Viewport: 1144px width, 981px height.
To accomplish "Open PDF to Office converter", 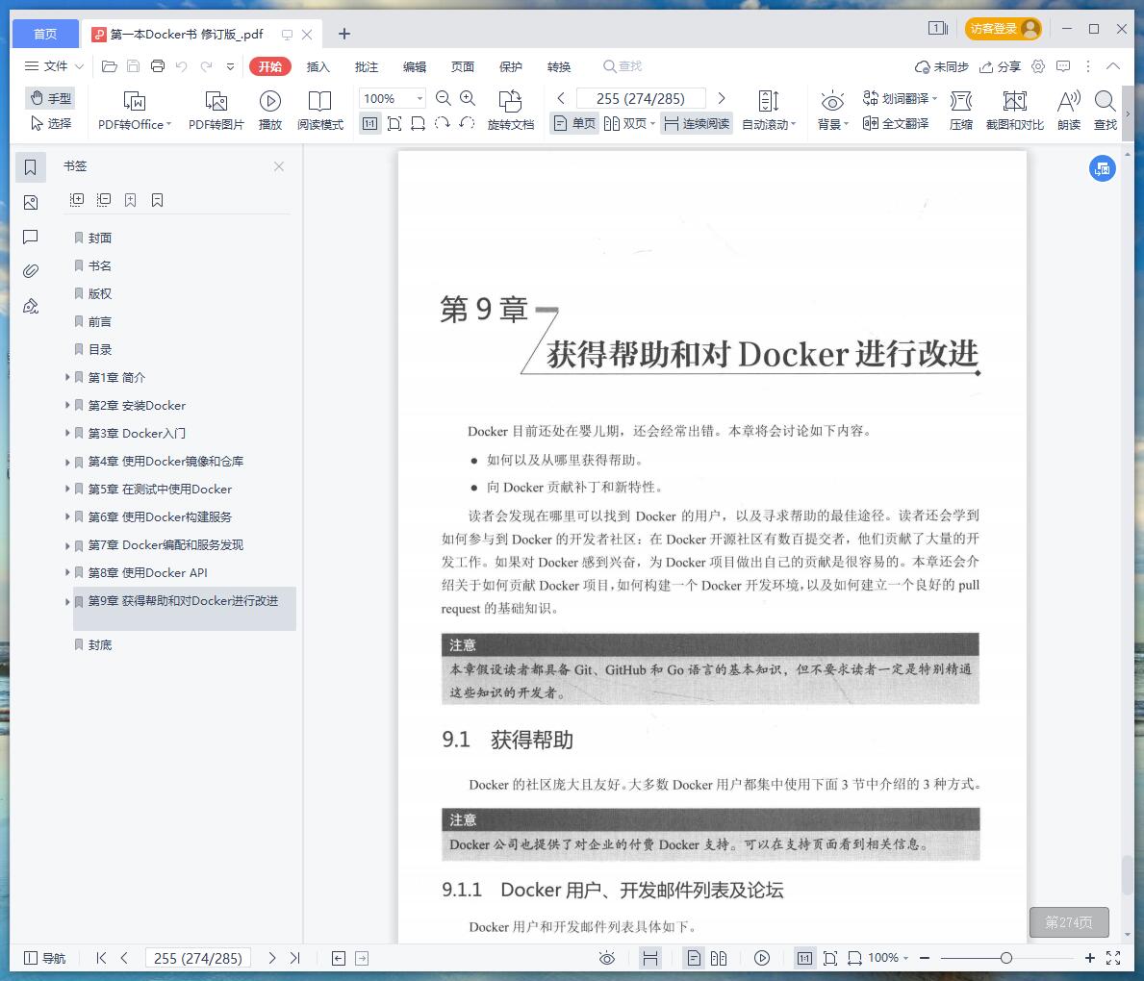I will [x=135, y=111].
